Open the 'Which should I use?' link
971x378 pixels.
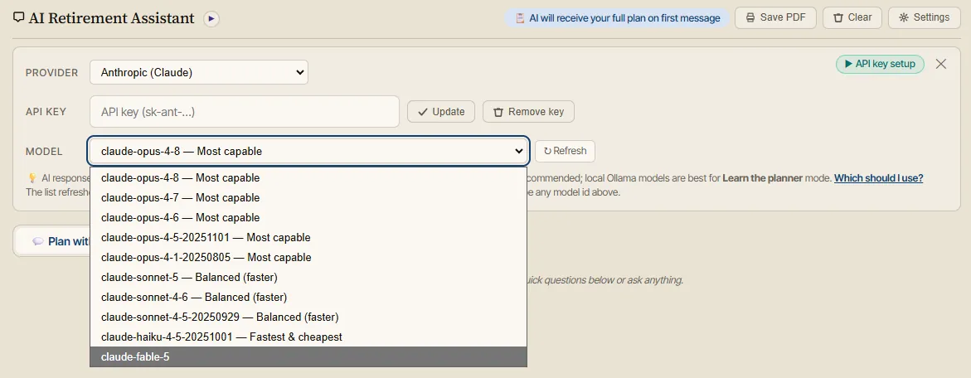click(x=878, y=178)
